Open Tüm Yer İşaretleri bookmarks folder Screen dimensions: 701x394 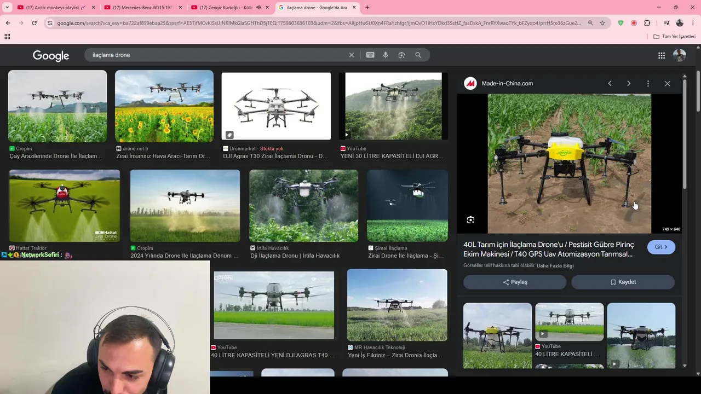pyautogui.click(x=675, y=36)
